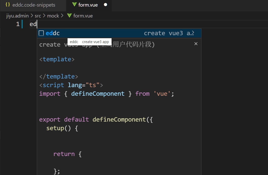This screenshot has height=175, width=268.
Task: Expand breadcrumb chevron after src
Action: pos(44,16)
